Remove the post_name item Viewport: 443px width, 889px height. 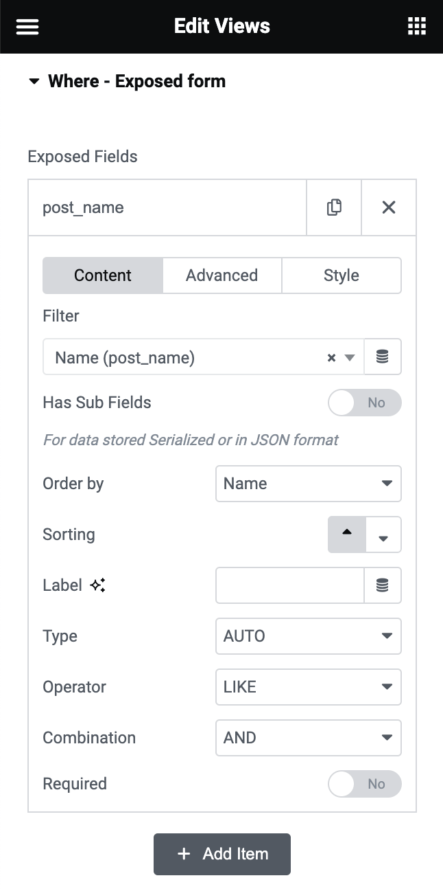click(389, 207)
